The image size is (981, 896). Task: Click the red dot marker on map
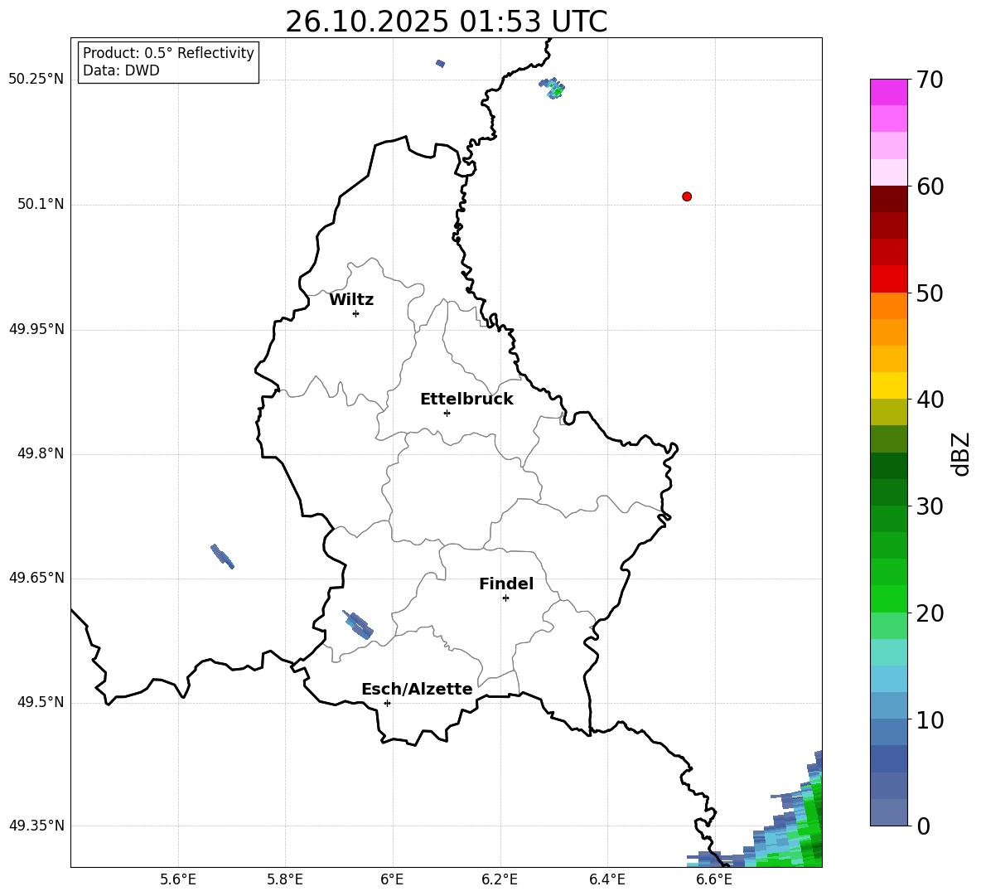pyautogui.click(x=687, y=196)
